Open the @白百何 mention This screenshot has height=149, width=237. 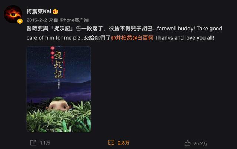pos(143,38)
